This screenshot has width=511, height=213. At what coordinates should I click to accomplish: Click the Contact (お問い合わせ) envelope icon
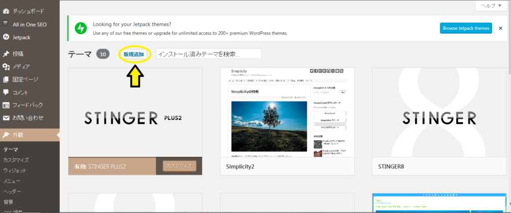[6, 118]
